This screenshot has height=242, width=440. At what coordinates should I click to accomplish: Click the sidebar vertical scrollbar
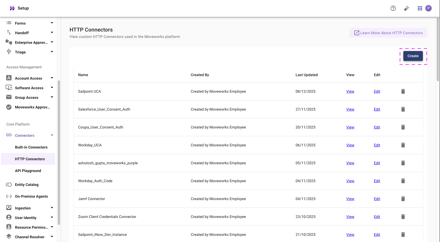click(59, 153)
